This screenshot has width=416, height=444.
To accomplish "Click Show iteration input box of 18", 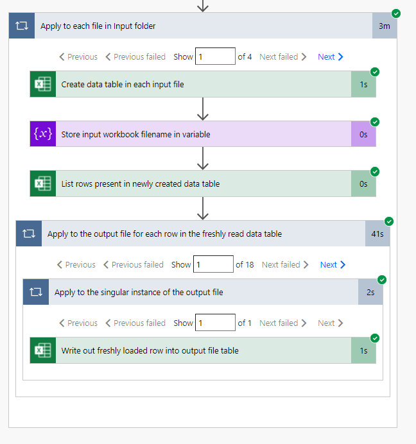I will (x=213, y=264).
